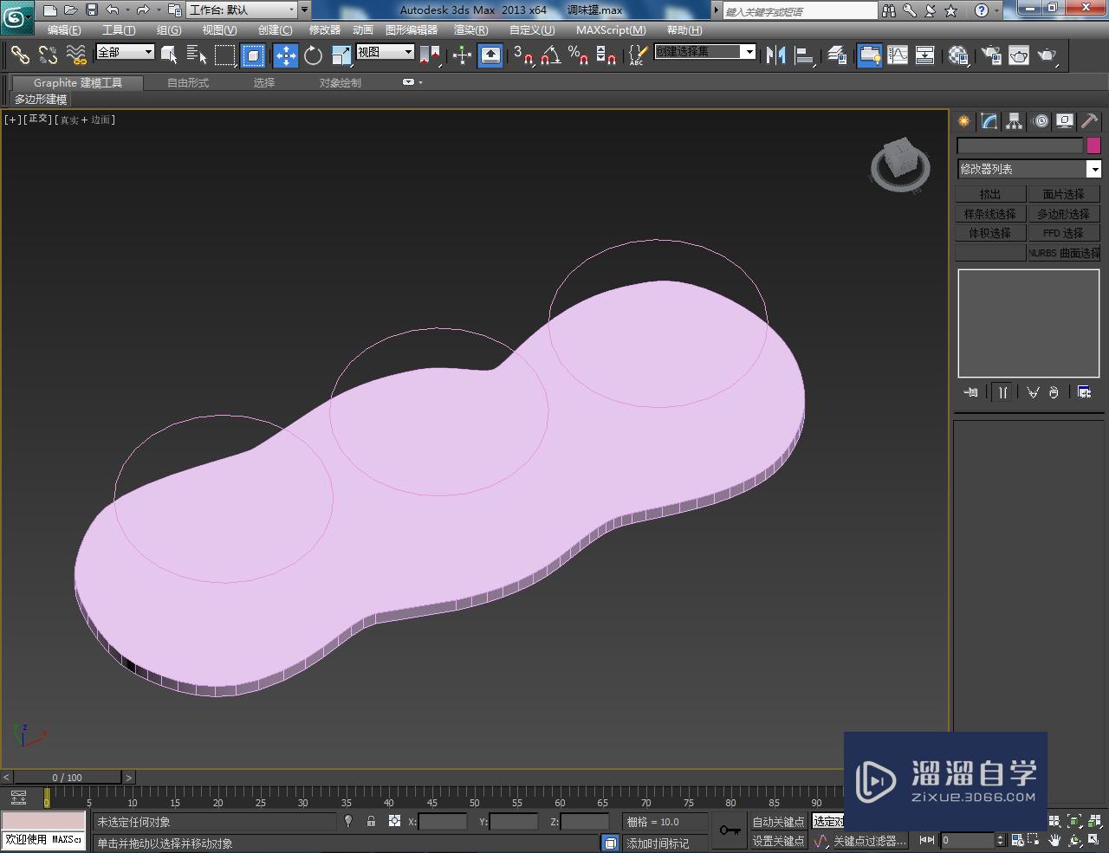The height and width of the screenshot is (853, 1109).
Task: Open Rendered Frame Window
Action: tap(1019, 55)
